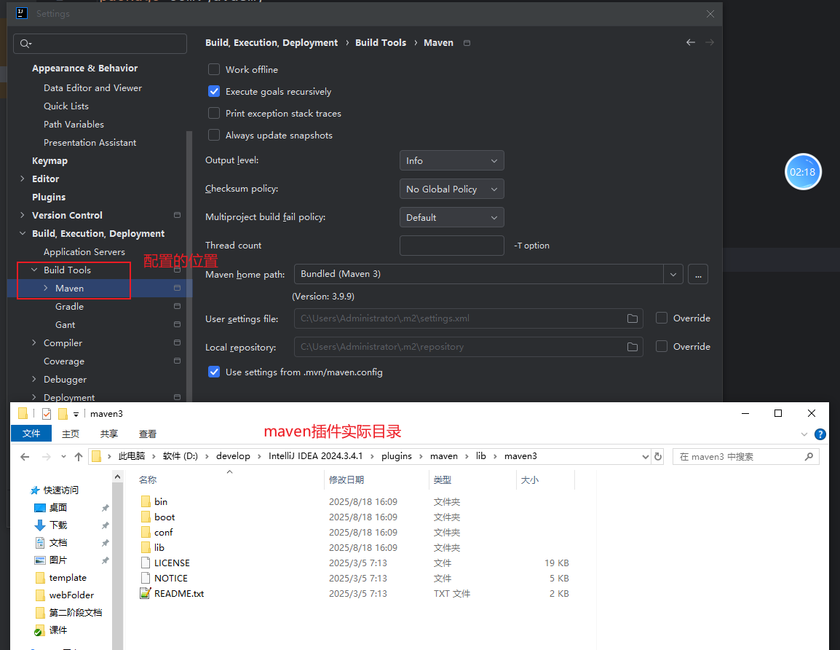The image size is (840, 650).
Task: Click the folder browse icon for User settings file
Action: (632, 318)
